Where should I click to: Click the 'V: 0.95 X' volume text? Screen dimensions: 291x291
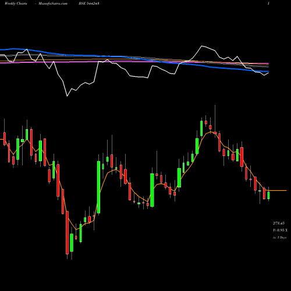(x=280, y=230)
